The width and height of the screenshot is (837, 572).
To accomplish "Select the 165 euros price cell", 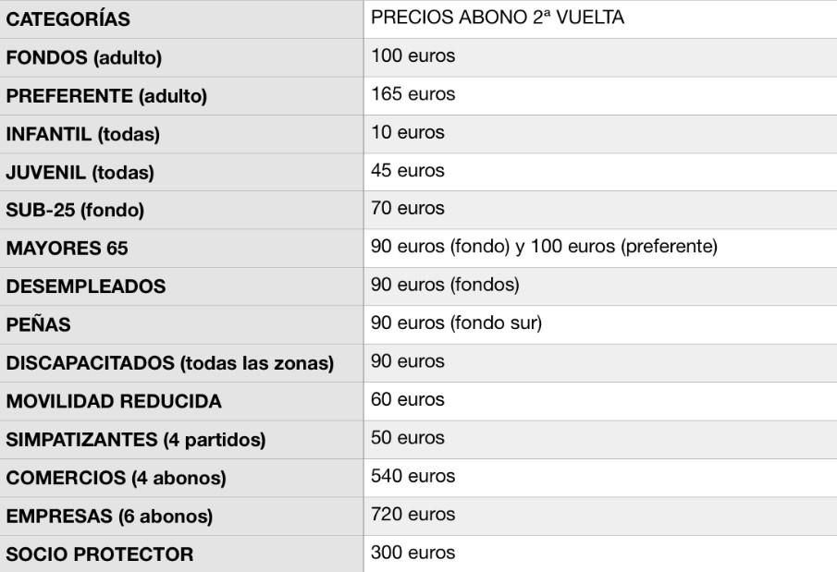I will [x=413, y=94].
